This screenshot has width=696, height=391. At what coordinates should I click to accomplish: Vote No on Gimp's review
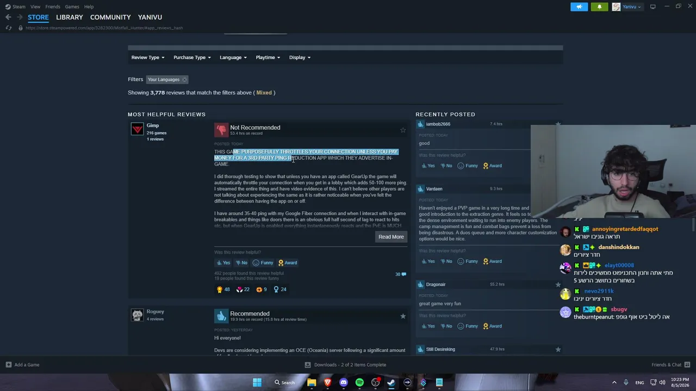click(241, 263)
